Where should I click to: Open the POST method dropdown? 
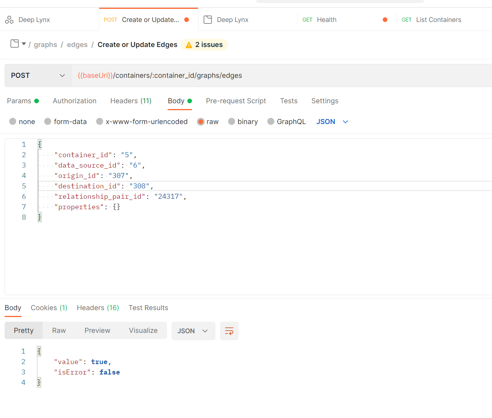click(x=38, y=76)
